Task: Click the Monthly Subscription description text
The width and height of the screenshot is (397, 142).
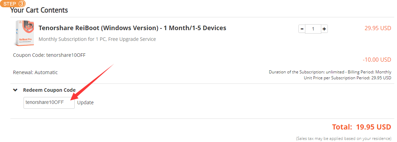Action: [x=97, y=39]
